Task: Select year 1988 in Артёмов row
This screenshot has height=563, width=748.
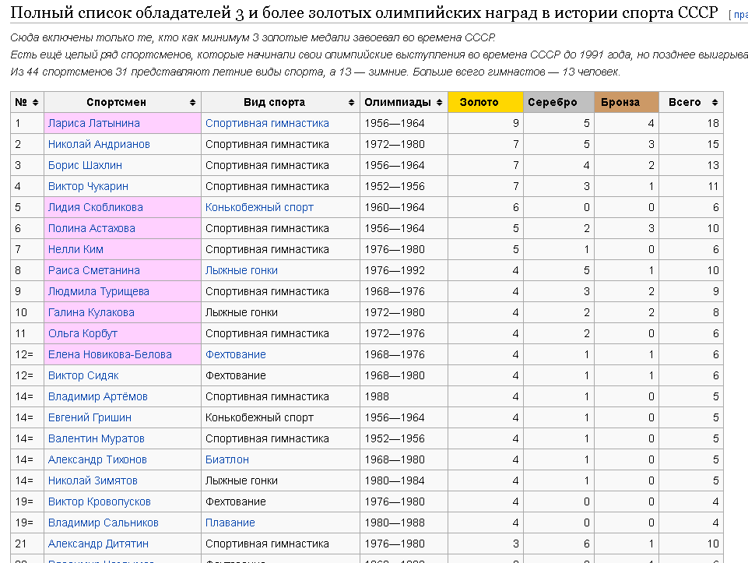Action: tap(377, 396)
